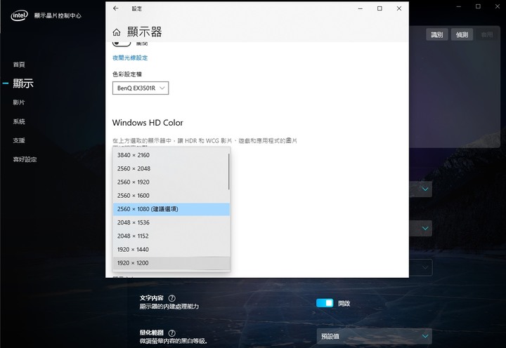This screenshot has height=348, width=506.
Task: Close the Settings window
Action: (399, 8)
